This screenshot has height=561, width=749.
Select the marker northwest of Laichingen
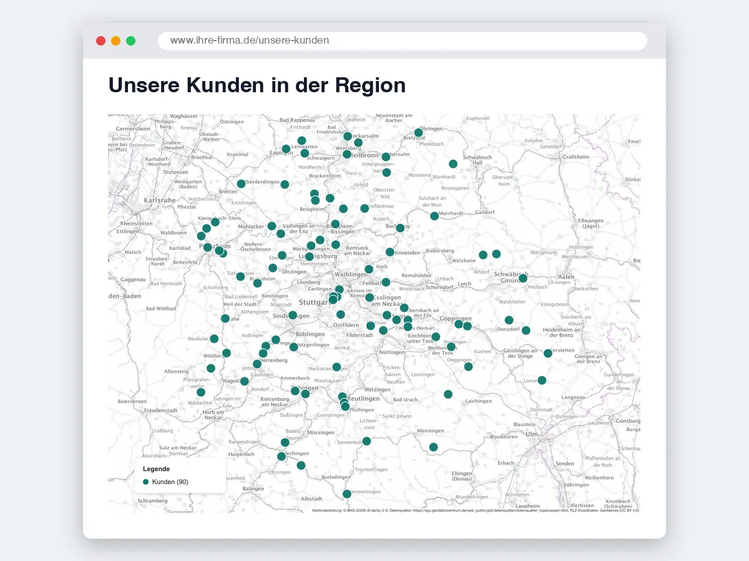click(x=448, y=394)
